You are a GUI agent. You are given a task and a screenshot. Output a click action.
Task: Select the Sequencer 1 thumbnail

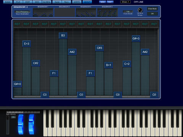click(x=43, y=12)
